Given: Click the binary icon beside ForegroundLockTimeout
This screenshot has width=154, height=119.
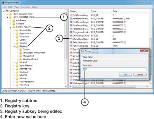Looking at the screenshot, I should click(x=71, y=32).
